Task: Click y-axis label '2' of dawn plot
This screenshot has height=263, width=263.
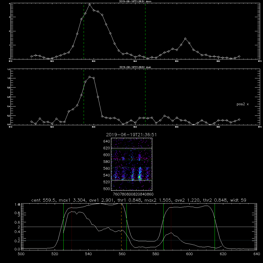Action: coord(9,31)
